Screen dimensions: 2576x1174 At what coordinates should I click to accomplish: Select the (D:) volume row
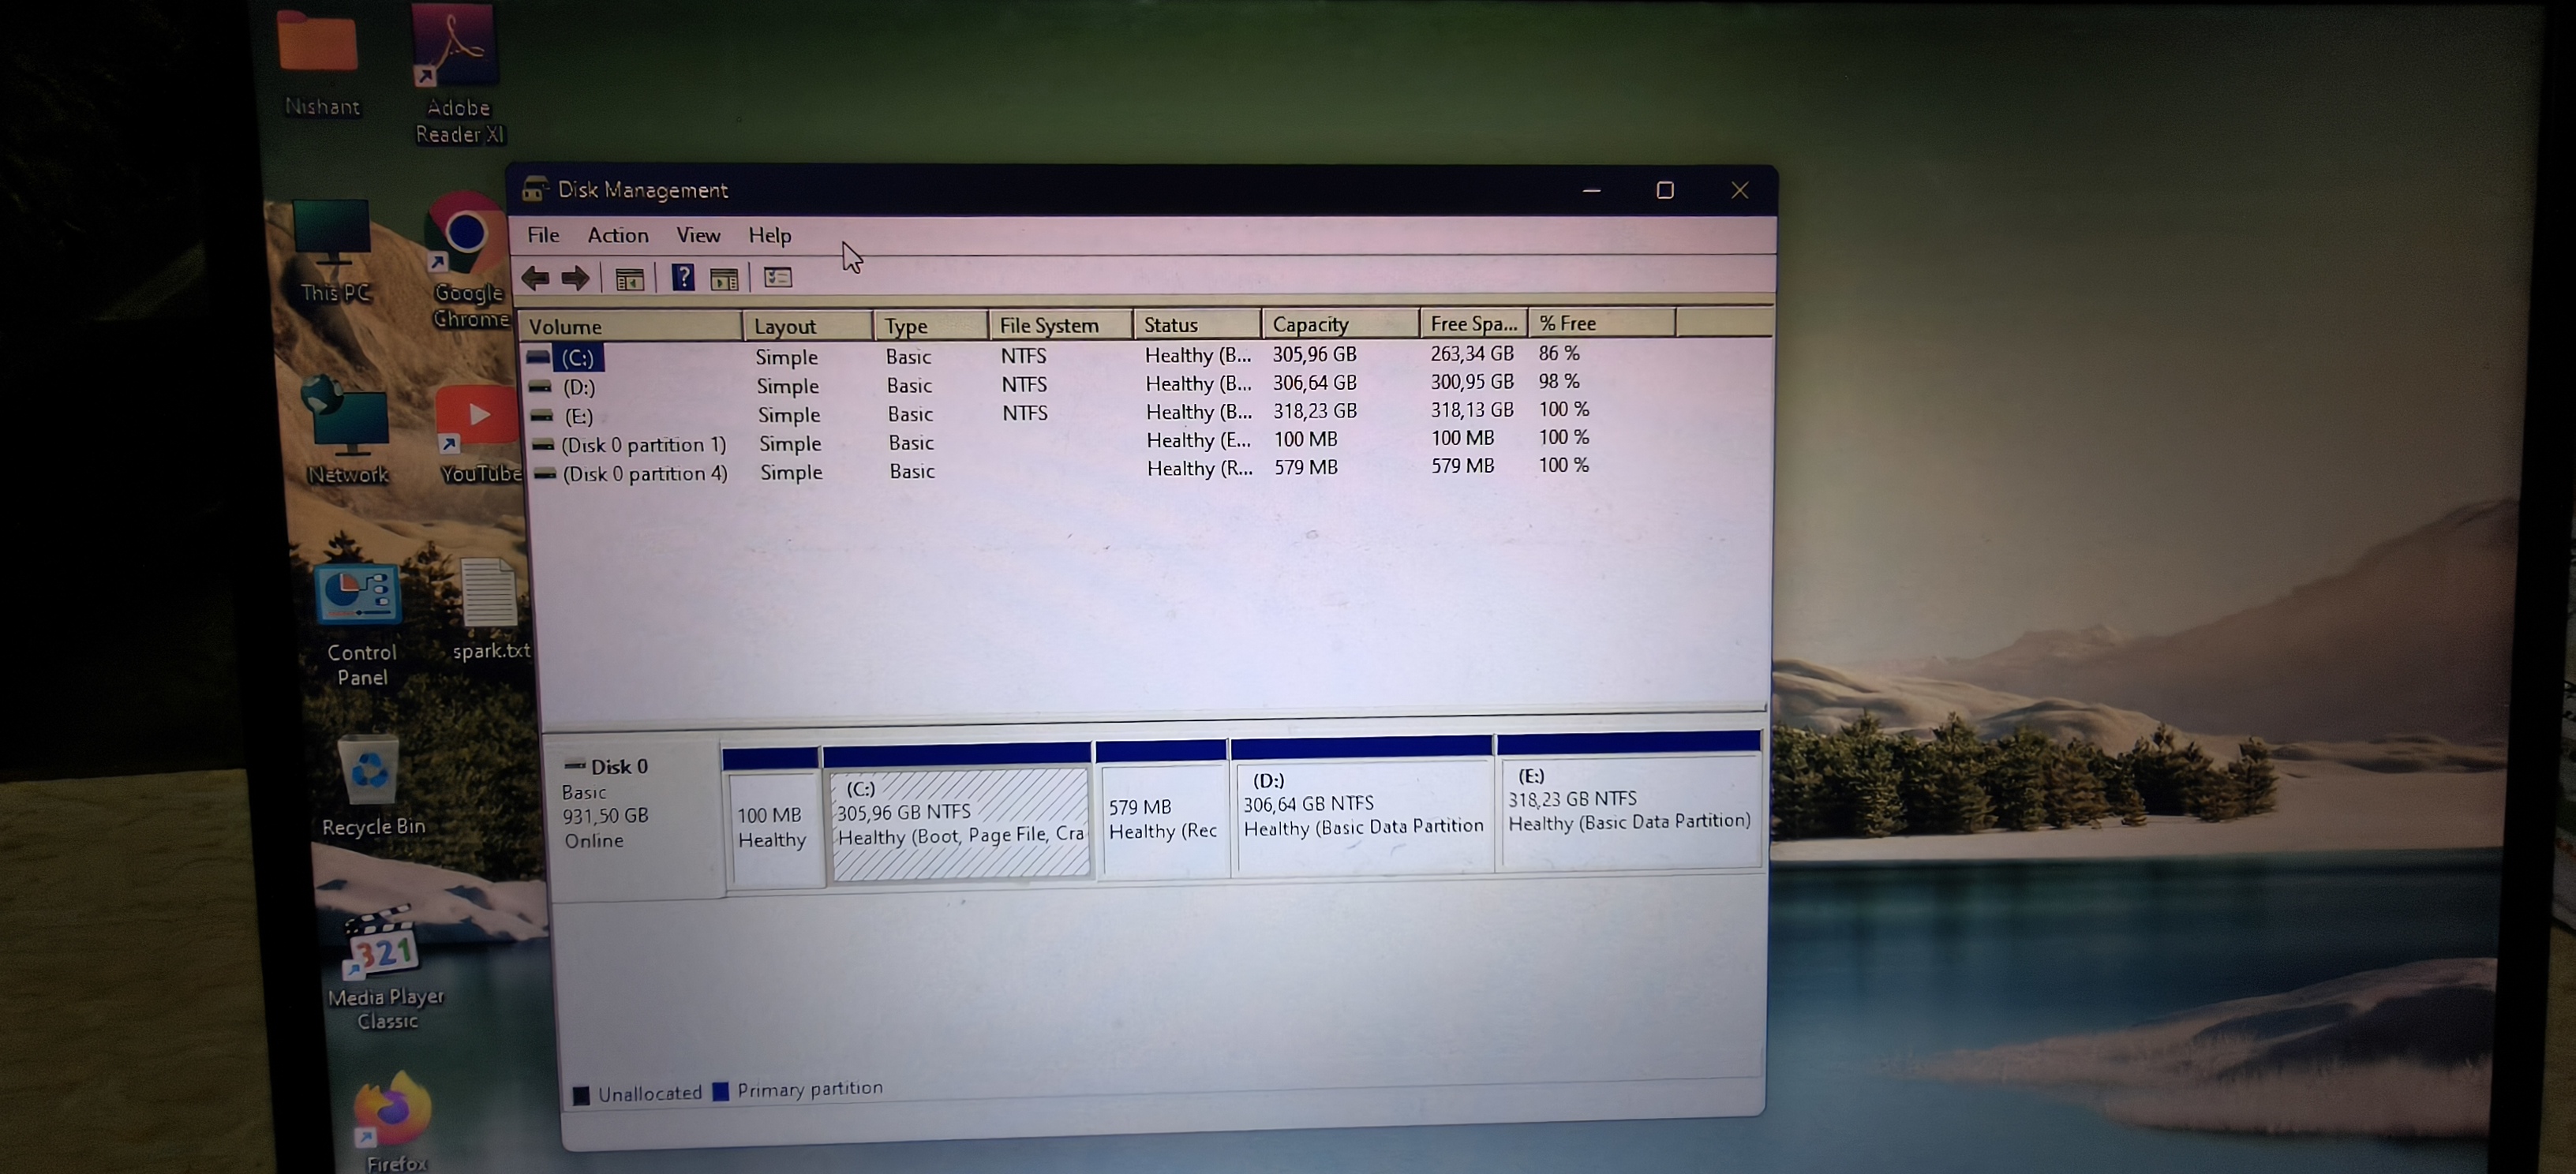tap(579, 387)
